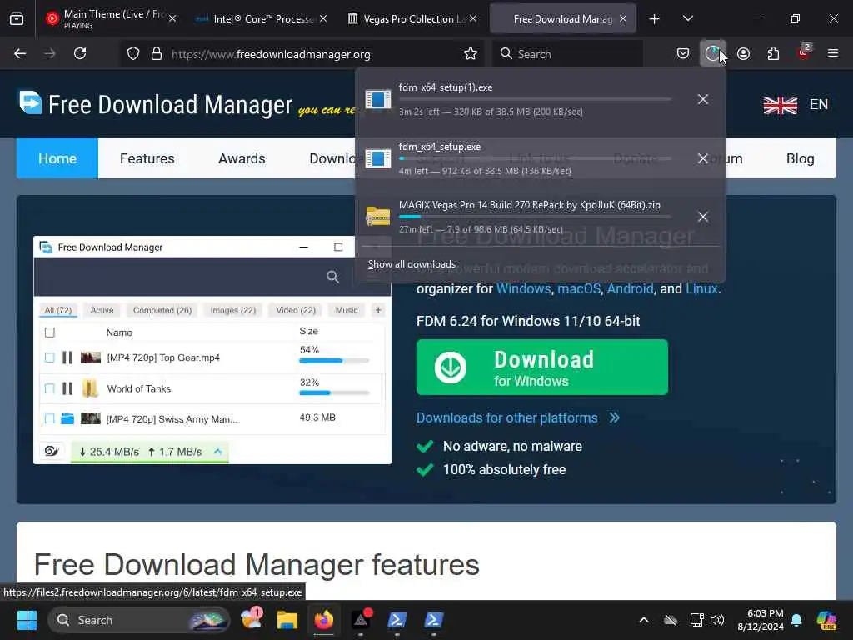This screenshot has height=640, width=853.
Task: Open the Blog navigation item
Action: pyautogui.click(x=801, y=158)
